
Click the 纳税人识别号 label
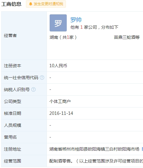tap(17, 89)
